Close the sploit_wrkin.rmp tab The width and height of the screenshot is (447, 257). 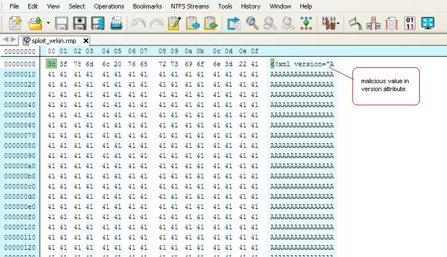[x=86, y=41]
